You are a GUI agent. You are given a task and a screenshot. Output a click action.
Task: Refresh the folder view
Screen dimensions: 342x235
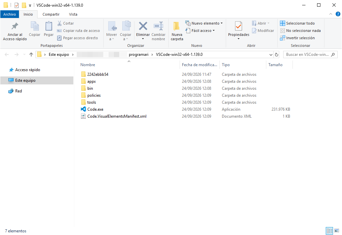coord(277,55)
